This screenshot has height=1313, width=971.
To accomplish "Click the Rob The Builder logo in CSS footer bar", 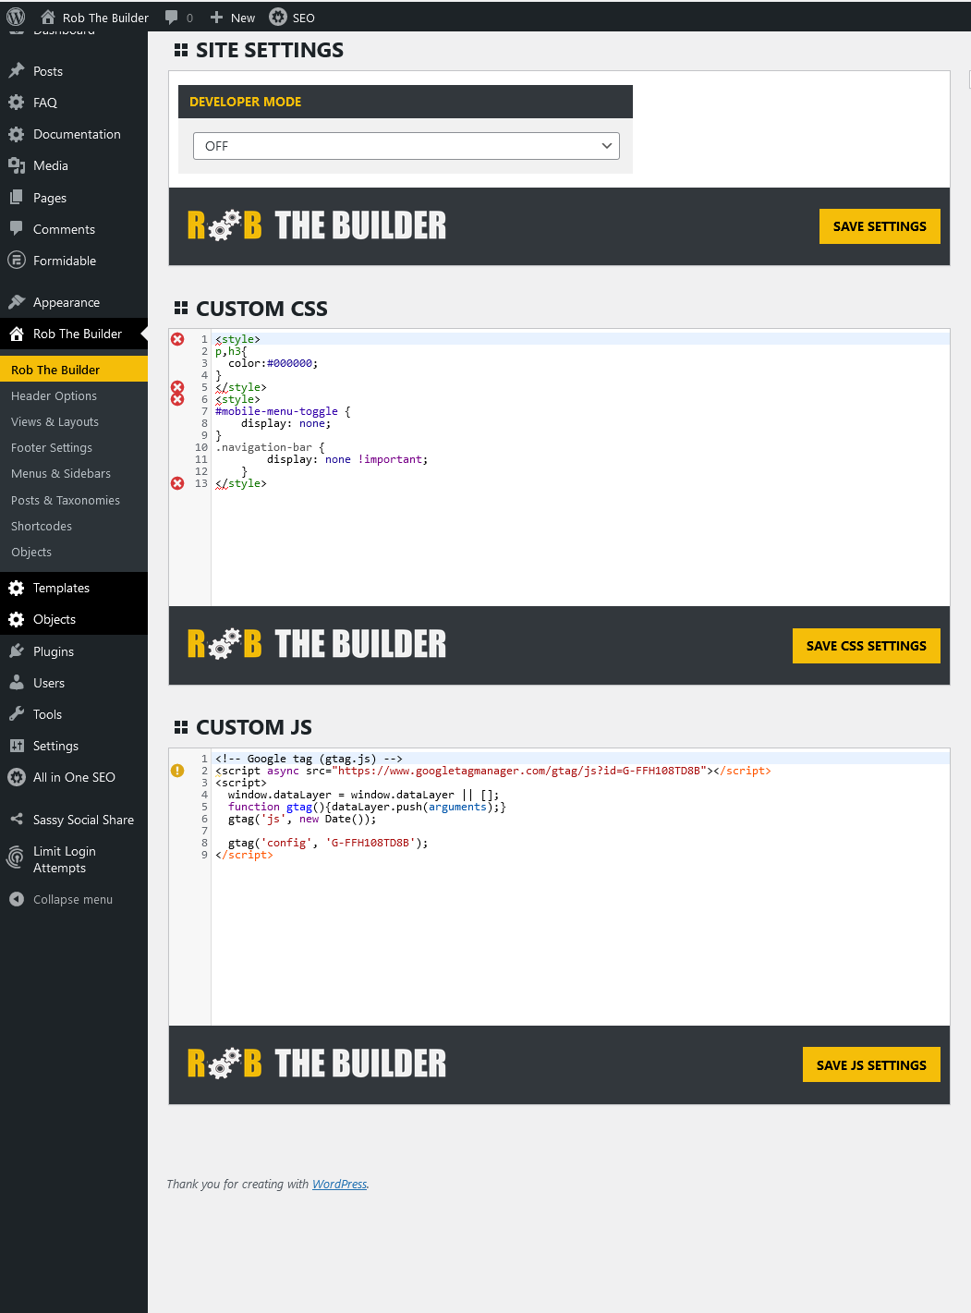I will pos(317,644).
